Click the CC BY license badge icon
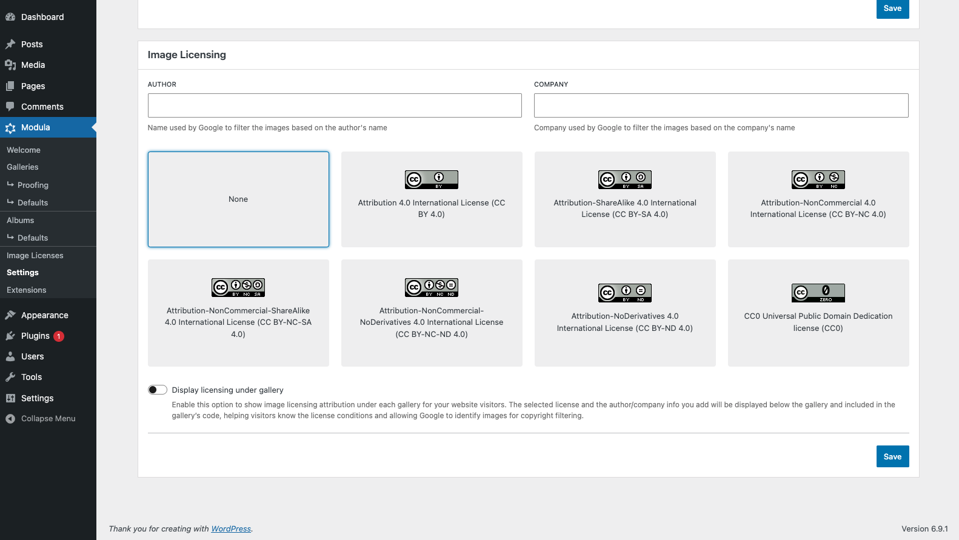Screen dimensions: 959x540 [x=431, y=179]
